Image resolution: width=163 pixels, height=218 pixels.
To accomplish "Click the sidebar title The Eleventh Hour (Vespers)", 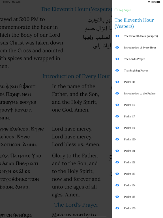I will point(134,23).
